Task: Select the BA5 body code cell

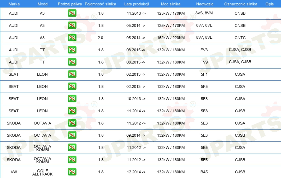Action: click(204, 172)
